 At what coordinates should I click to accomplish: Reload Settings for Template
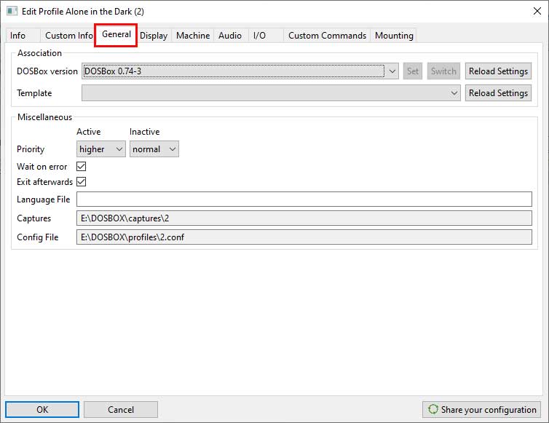pos(498,93)
